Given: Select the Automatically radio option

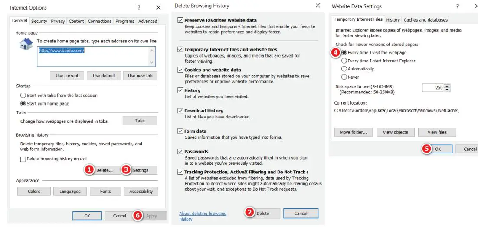Looking at the screenshot, I should click(344, 69).
